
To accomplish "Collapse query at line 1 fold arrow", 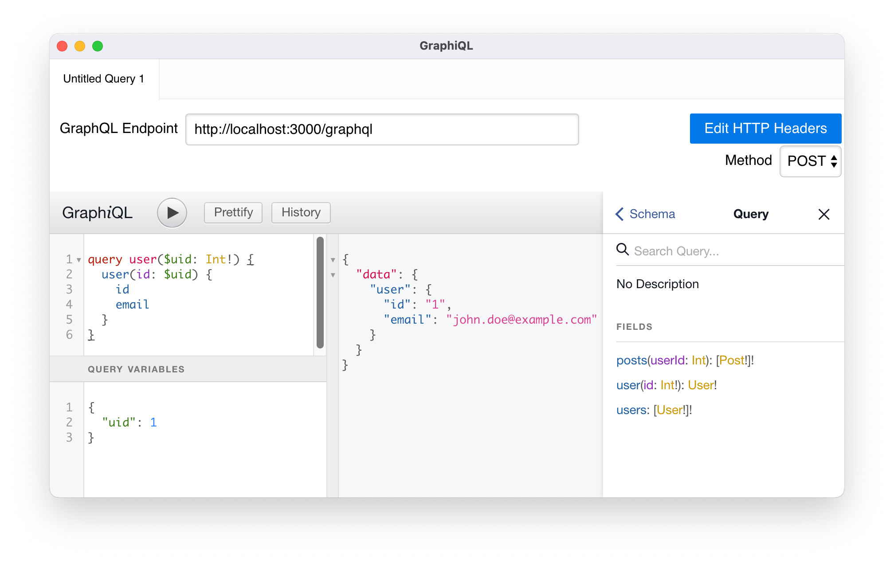I will tap(79, 260).
